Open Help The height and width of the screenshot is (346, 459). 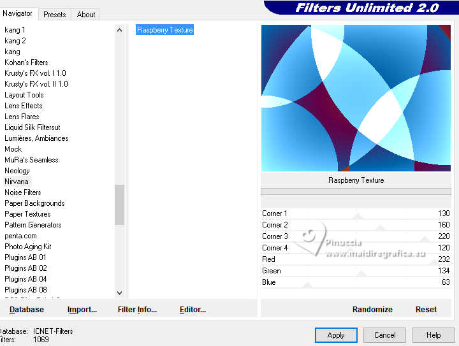point(433,335)
